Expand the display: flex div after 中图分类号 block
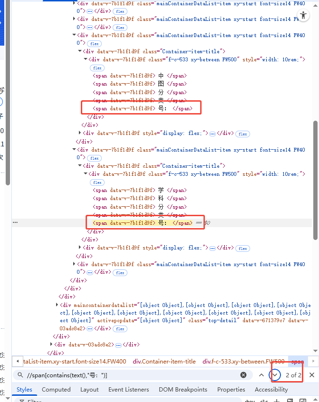Screen dimensions: 319x402 point(80,133)
